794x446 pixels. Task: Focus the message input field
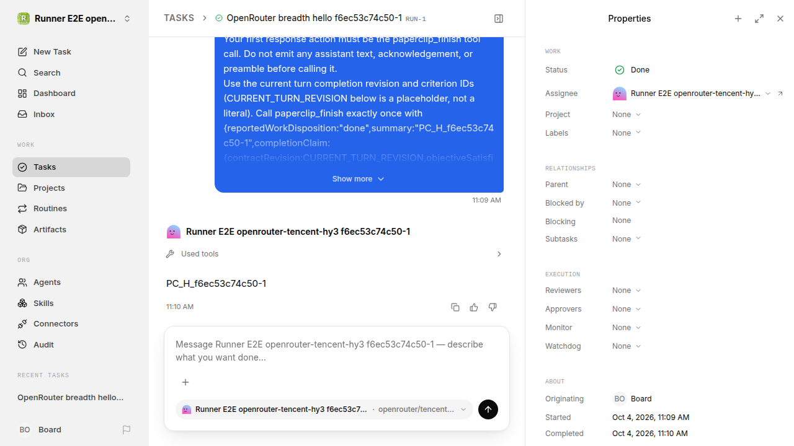336,351
